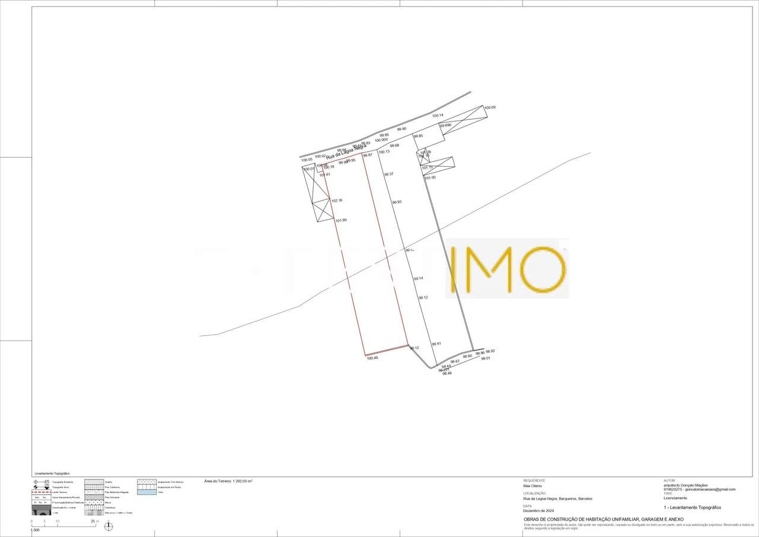The width and height of the screenshot is (759, 537).
Task: Click the elevation value "99.14"
Action: [x=418, y=278]
